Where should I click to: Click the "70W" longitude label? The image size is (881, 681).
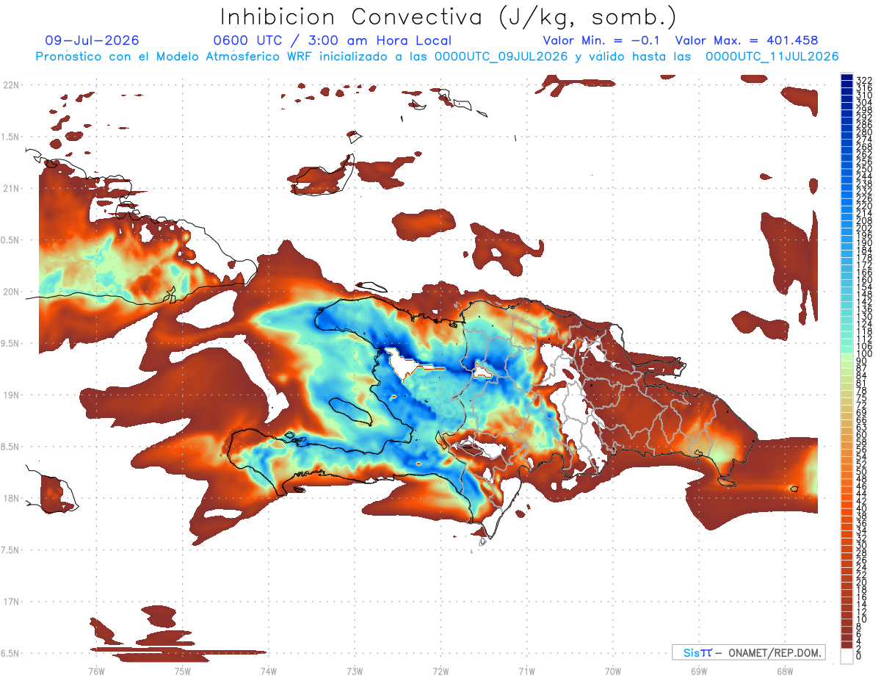pos(612,671)
